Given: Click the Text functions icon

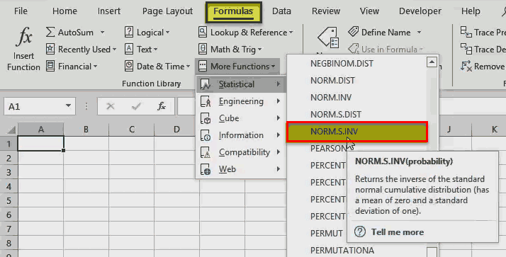Looking at the screenshot, I should pos(129,49).
